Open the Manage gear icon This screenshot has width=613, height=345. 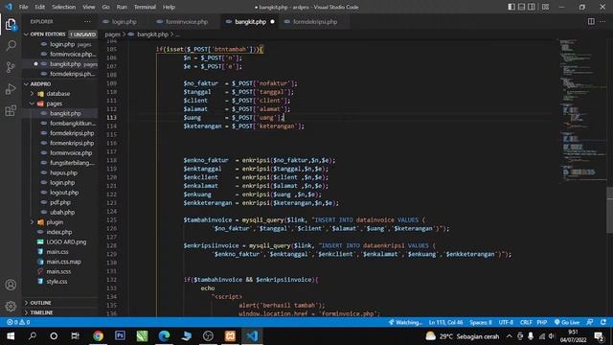pyautogui.click(x=11, y=306)
